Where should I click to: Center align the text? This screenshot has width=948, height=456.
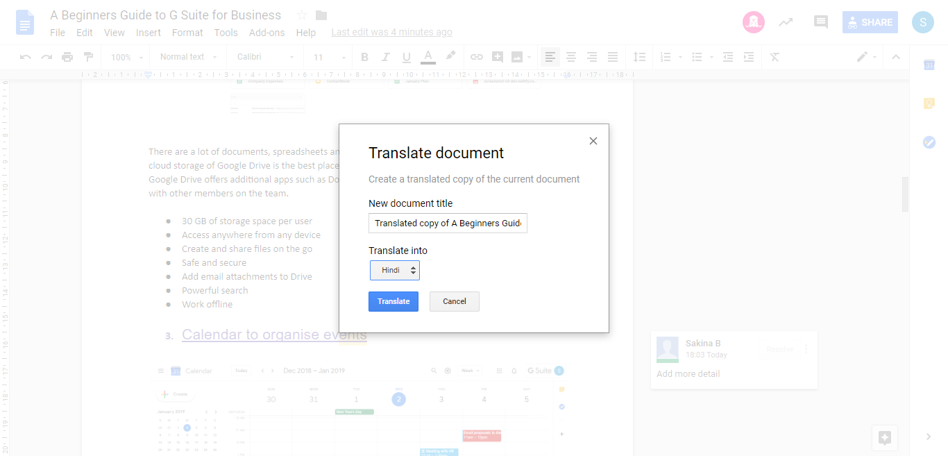(x=571, y=57)
